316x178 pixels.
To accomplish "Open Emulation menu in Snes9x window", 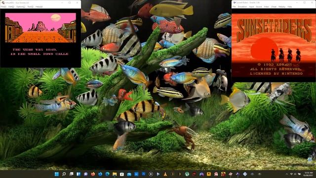I will (x=242, y=6).
